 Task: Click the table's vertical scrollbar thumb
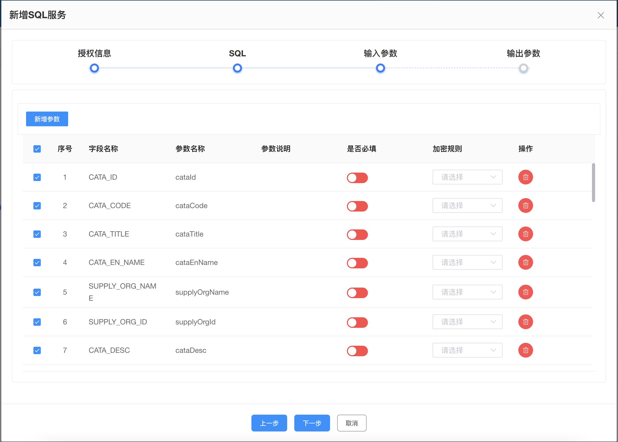click(593, 182)
